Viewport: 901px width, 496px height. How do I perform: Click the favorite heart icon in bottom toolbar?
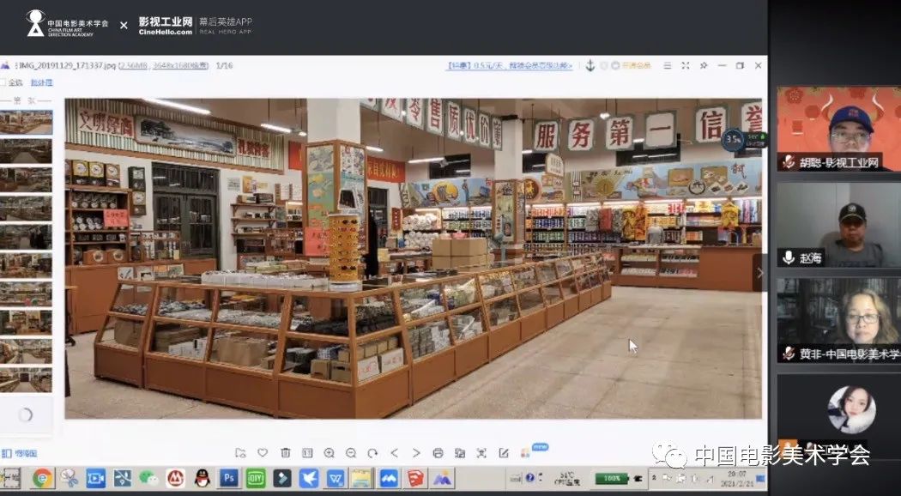click(x=263, y=452)
